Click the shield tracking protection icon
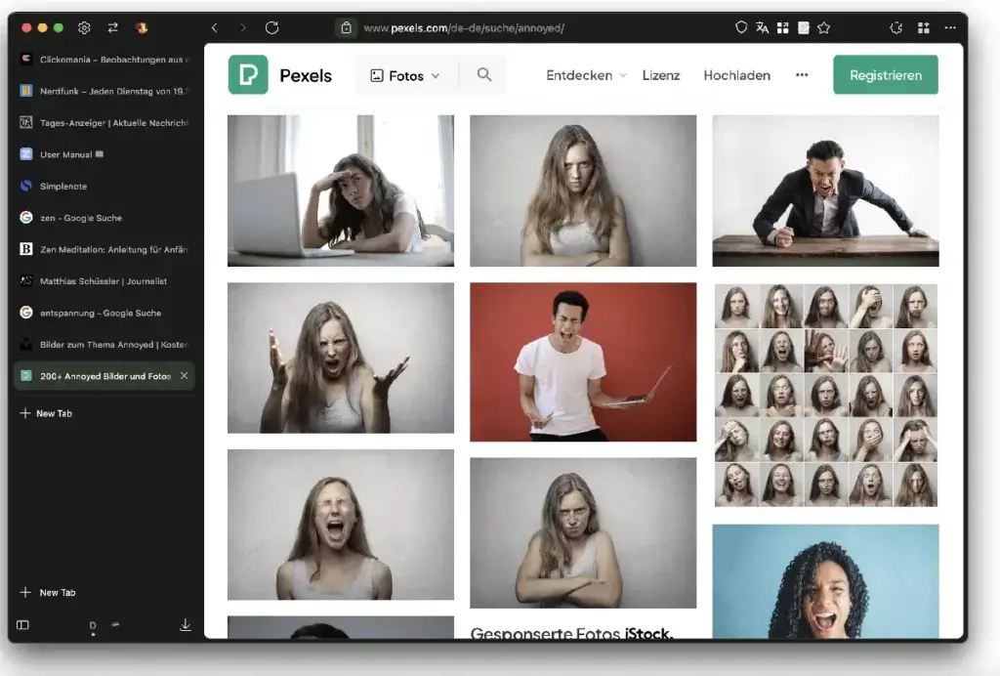This screenshot has width=1000, height=676. click(741, 27)
